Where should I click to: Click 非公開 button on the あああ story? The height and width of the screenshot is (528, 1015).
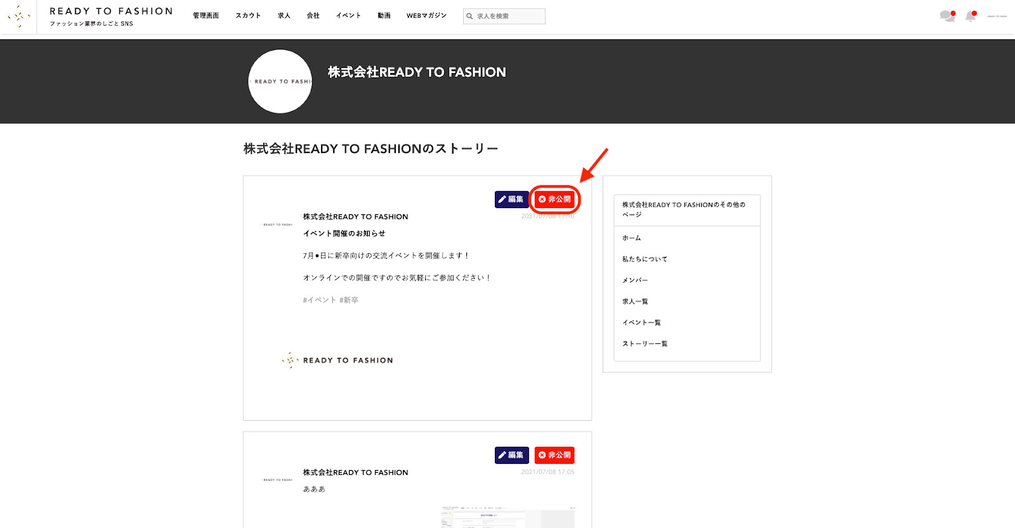[x=554, y=455]
